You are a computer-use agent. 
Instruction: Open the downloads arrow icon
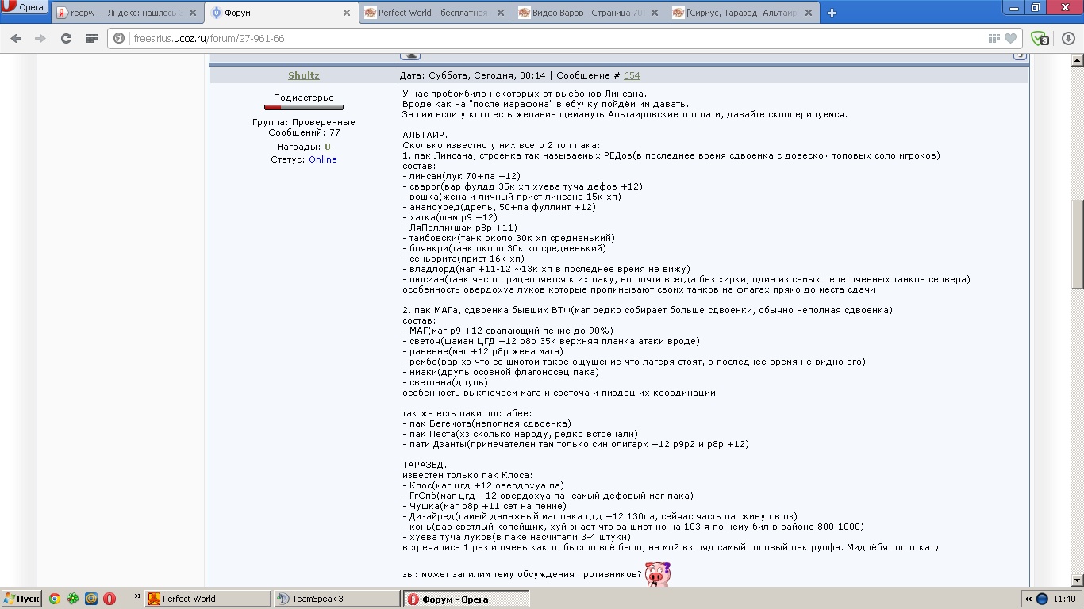pyautogui.click(x=1068, y=38)
